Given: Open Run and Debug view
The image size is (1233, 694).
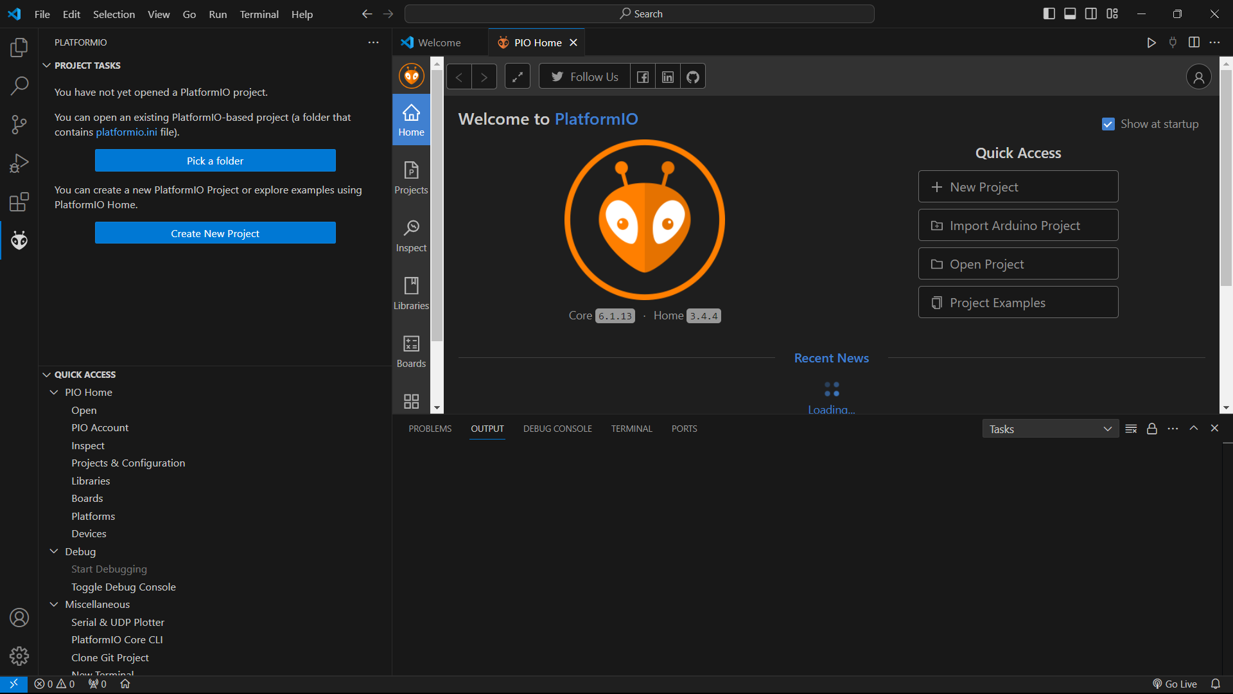Looking at the screenshot, I should tap(19, 163).
